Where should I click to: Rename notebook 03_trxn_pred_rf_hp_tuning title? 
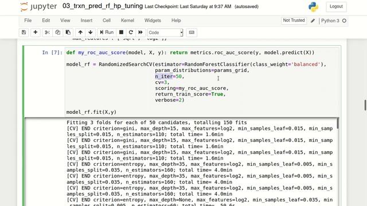(103, 6)
